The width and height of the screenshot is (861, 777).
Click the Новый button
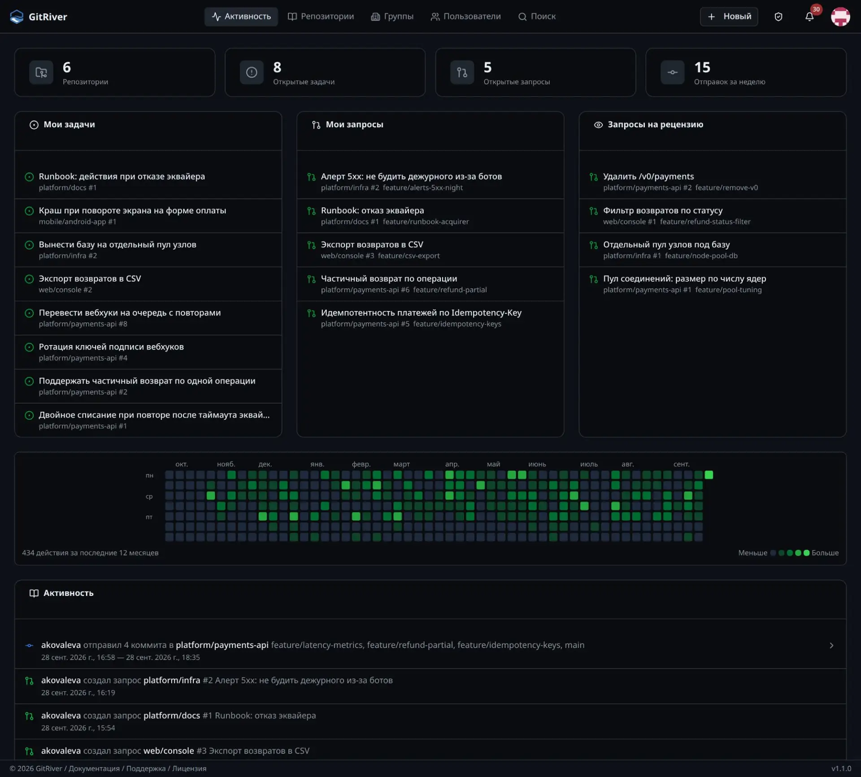tap(729, 17)
